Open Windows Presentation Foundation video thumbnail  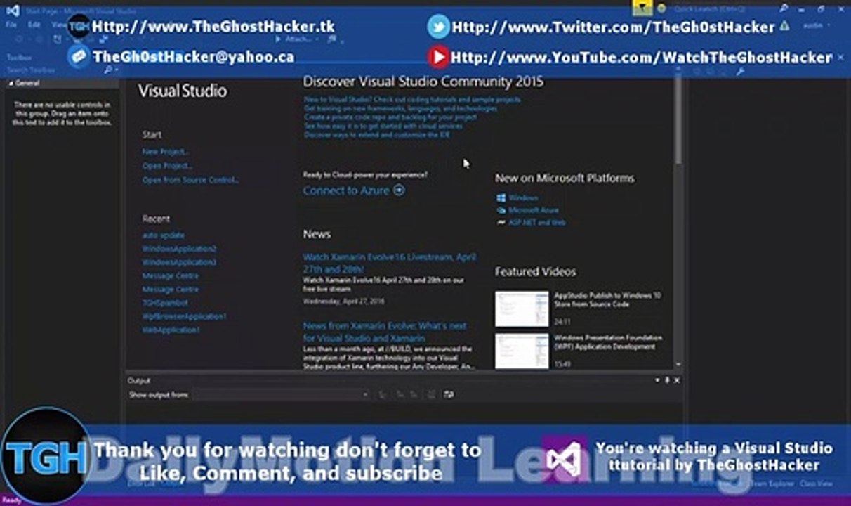[522, 351]
